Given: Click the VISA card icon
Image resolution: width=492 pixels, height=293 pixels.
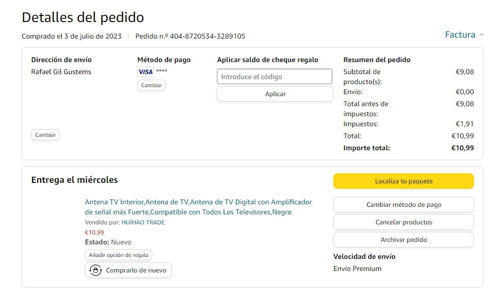Looking at the screenshot, I should click(145, 72).
